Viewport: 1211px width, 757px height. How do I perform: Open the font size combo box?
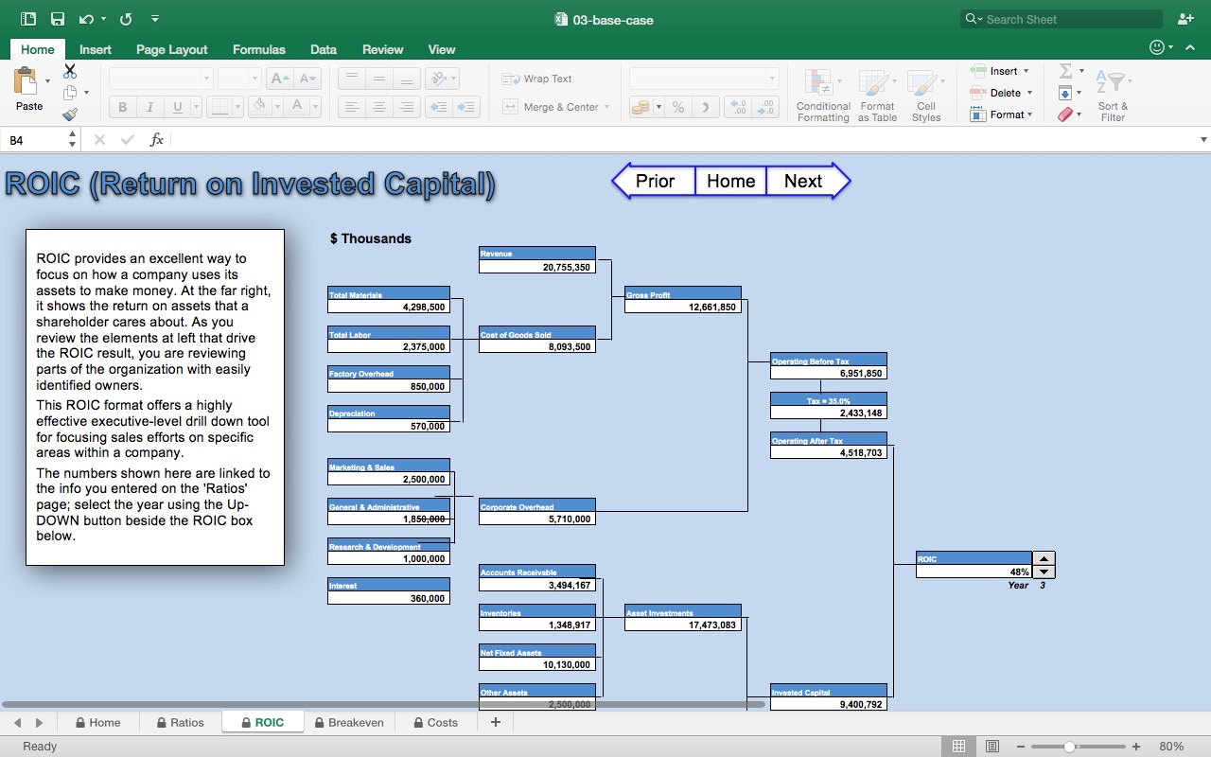point(238,79)
